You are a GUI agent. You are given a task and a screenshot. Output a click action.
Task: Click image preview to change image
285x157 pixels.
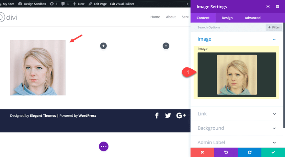pyautogui.click(x=237, y=75)
